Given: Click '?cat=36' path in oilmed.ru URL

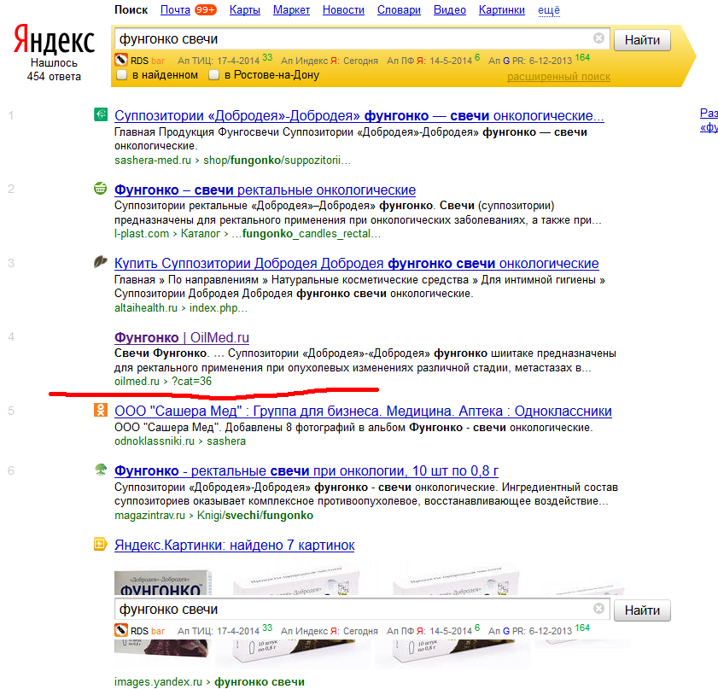Looking at the screenshot, I should click(x=191, y=382).
